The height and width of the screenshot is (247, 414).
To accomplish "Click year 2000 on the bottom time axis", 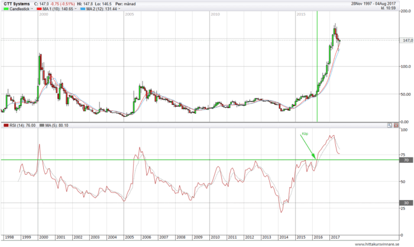I will click(x=44, y=237).
